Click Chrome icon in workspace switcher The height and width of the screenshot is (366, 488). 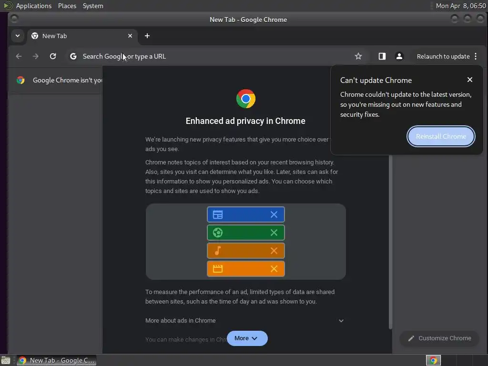tap(433, 360)
